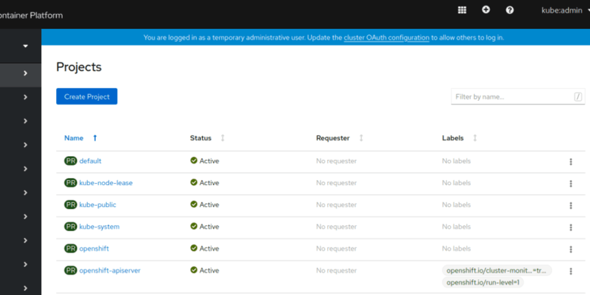Click the green check icon in openshift row
The height and width of the screenshot is (295, 590).
click(194, 248)
